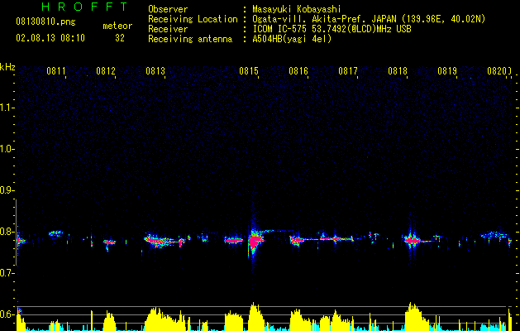Screen dimensions: 520x331
Task: Click the 0817 time marker
Action: coord(348,70)
